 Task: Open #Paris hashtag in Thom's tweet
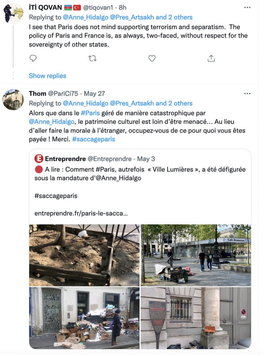pos(90,113)
